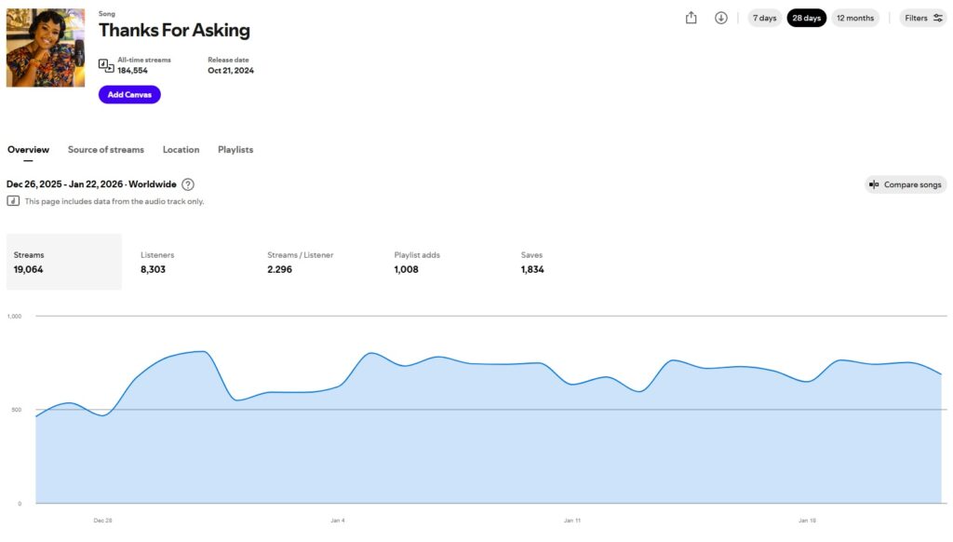
Task: Open the Overview tab
Action: point(28,150)
